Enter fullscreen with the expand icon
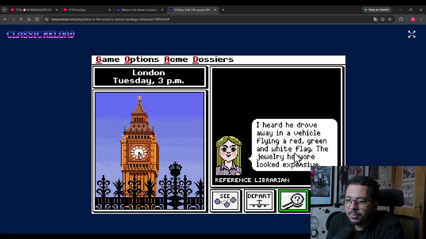This screenshot has width=426, height=239. pyautogui.click(x=412, y=34)
